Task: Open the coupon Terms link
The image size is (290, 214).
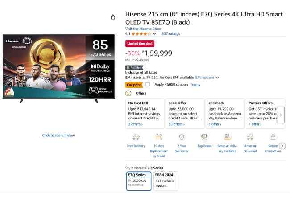Action: click(x=195, y=85)
